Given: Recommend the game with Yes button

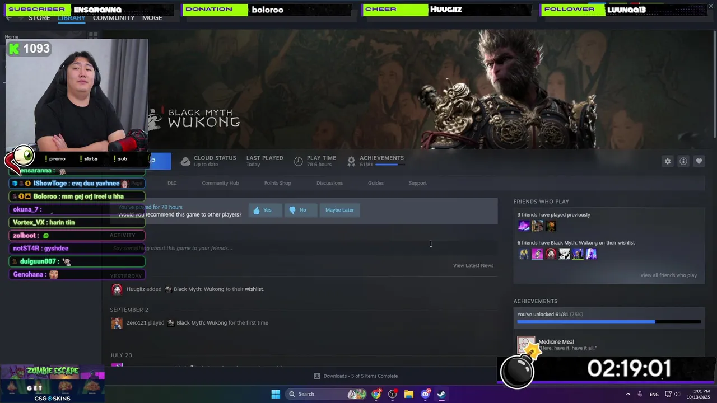Looking at the screenshot, I should (x=265, y=210).
